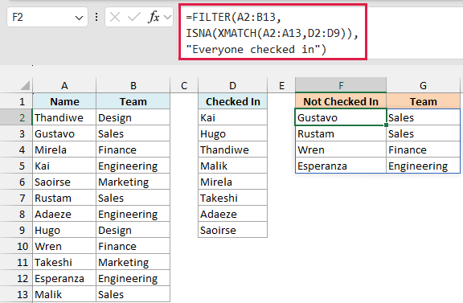This screenshot has width=463, height=303.
Task: Expand the dropdown next to fx
Action: pyautogui.click(x=167, y=18)
